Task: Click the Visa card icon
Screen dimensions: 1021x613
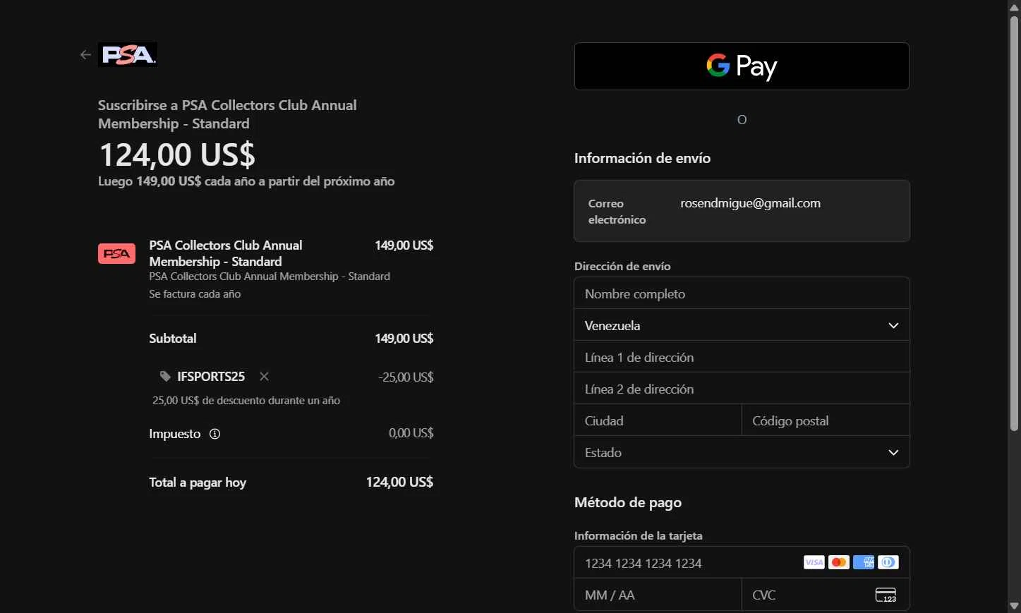Action: tap(814, 562)
